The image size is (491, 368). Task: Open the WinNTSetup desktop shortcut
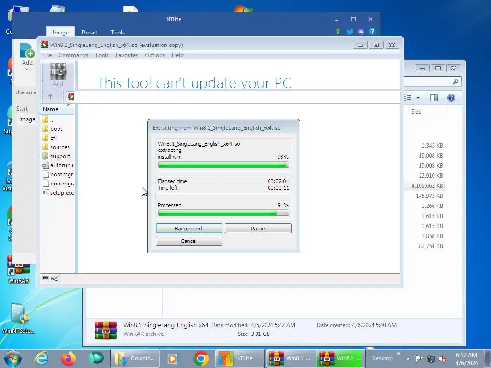point(19,318)
